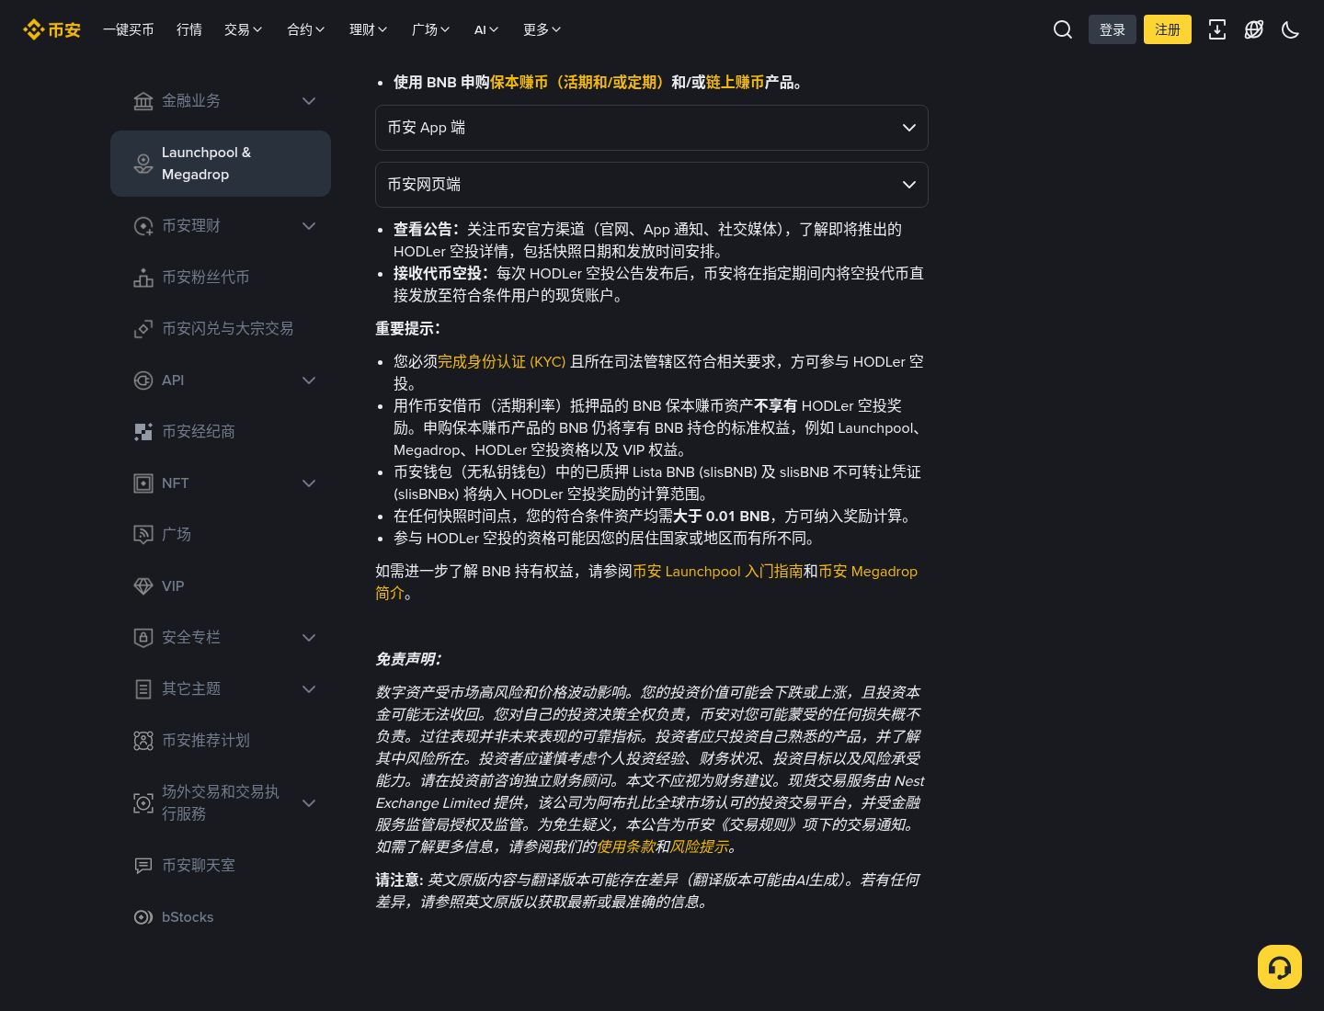This screenshot has height=1011, width=1324.
Task: Open the 完成身份认证 (KYC) link
Action: pyautogui.click(x=502, y=362)
